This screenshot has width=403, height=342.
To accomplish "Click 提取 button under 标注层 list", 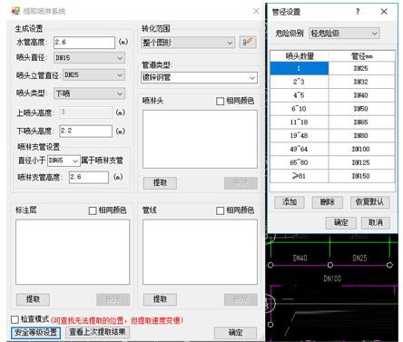I will [x=33, y=299].
